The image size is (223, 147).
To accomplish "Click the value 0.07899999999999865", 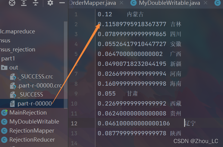I will click(132, 34).
